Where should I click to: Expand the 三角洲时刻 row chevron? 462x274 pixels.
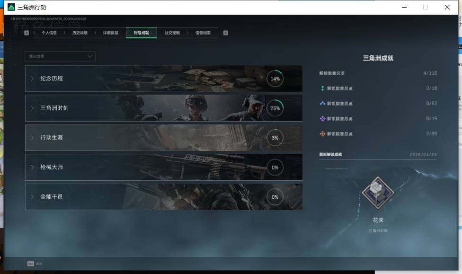(x=32, y=108)
